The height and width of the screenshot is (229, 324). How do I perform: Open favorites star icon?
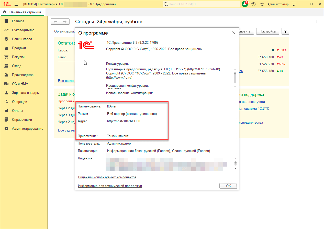point(262,4)
